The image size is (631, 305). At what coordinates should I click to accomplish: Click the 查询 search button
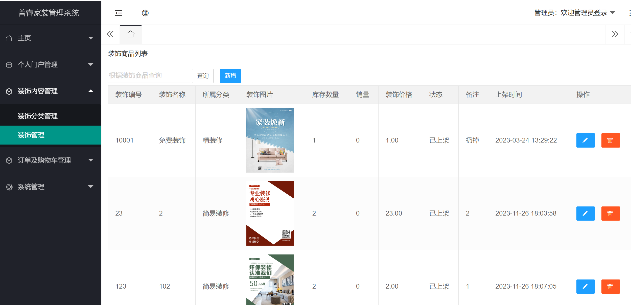point(203,76)
